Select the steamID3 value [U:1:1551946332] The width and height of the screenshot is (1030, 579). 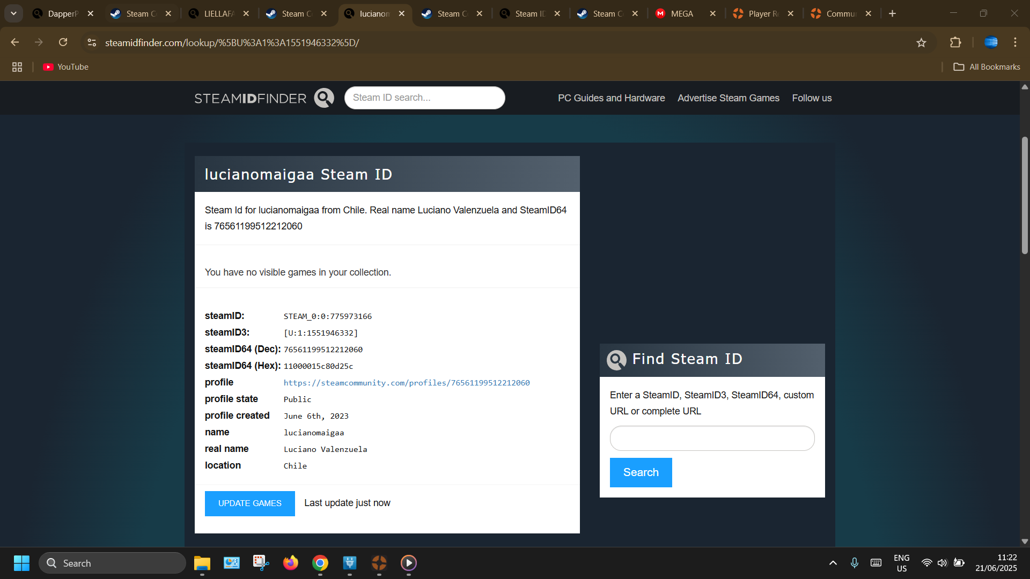(321, 333)
